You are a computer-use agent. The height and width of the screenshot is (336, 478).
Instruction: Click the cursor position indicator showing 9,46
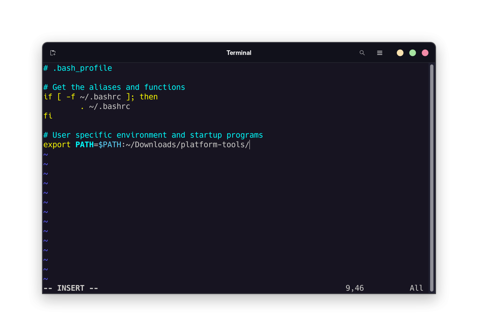[x=355, y=288]
